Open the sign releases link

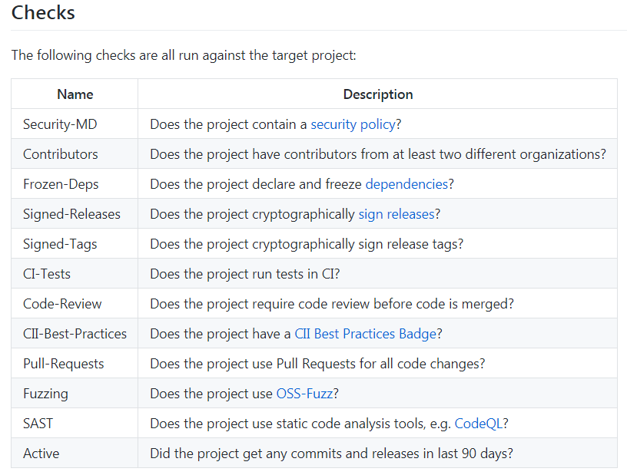396,214
